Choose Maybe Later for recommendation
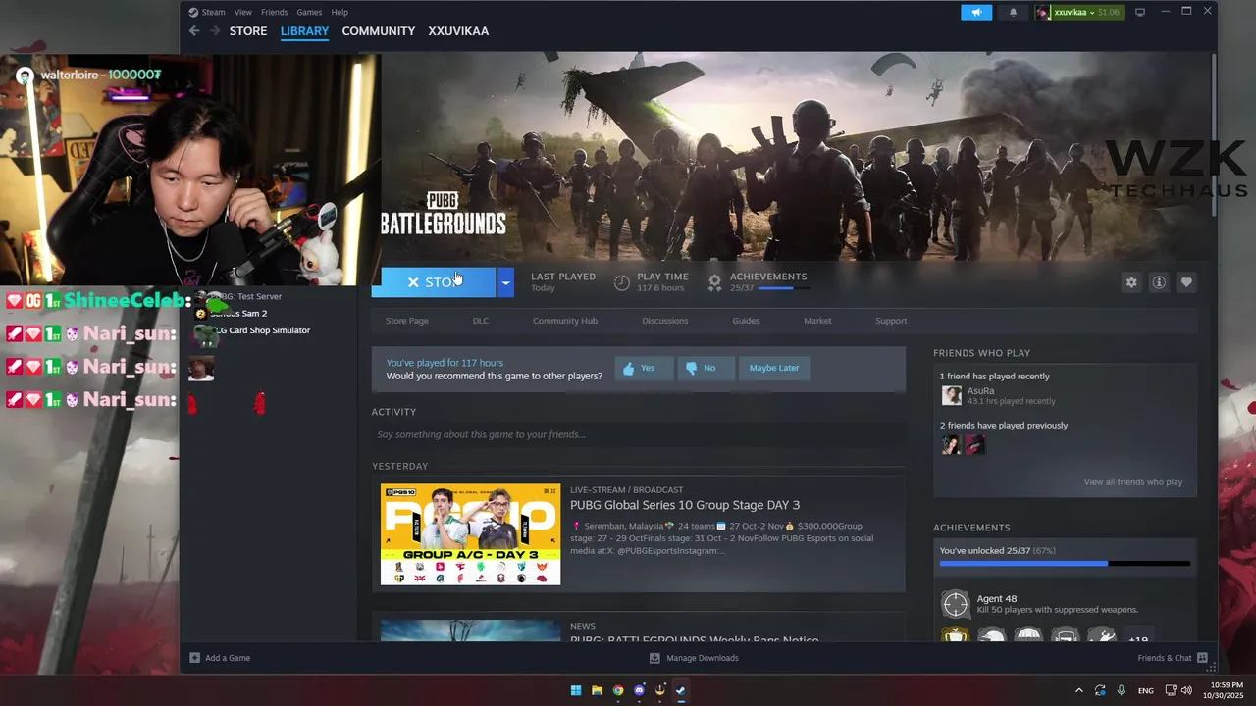1256x706 pixels. (774, 368)
